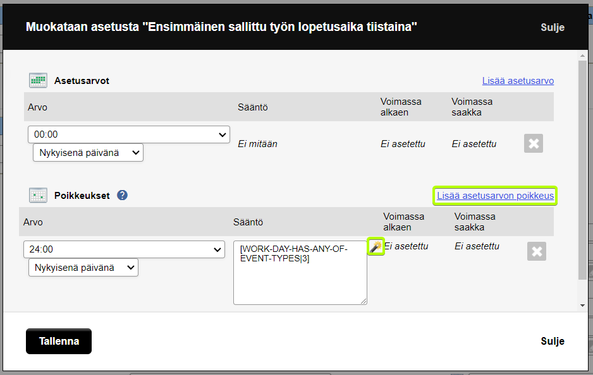This screenshot has width=593, height=375.
Task: Click the resize grip of rule textarea
Action: coord(364,301)
